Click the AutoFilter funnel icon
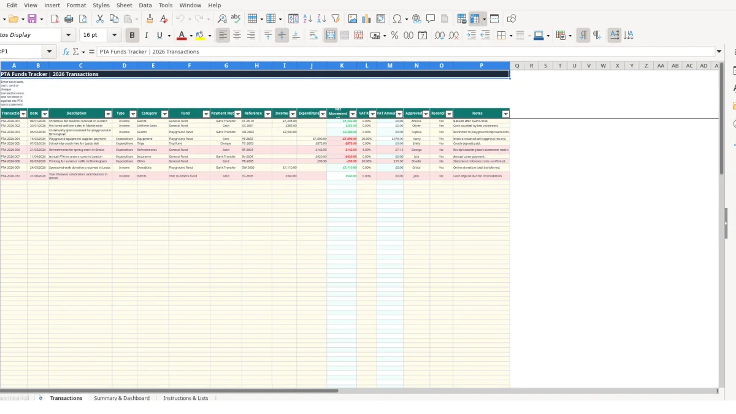 (335, 19)
